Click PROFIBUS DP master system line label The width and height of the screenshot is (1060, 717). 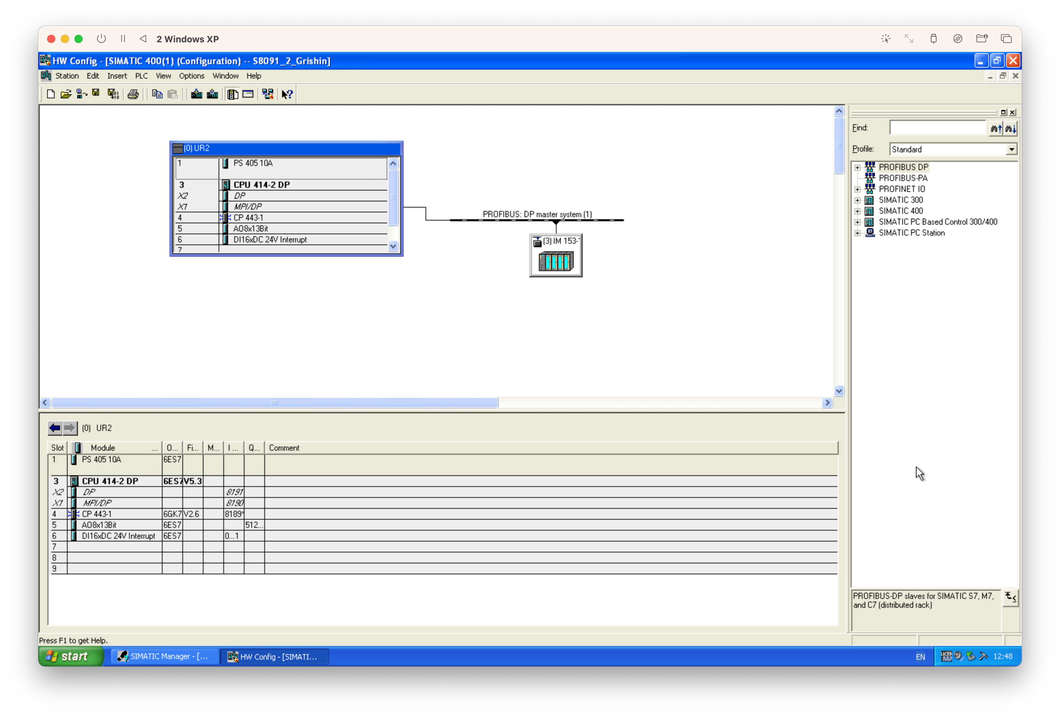[537, 214]
